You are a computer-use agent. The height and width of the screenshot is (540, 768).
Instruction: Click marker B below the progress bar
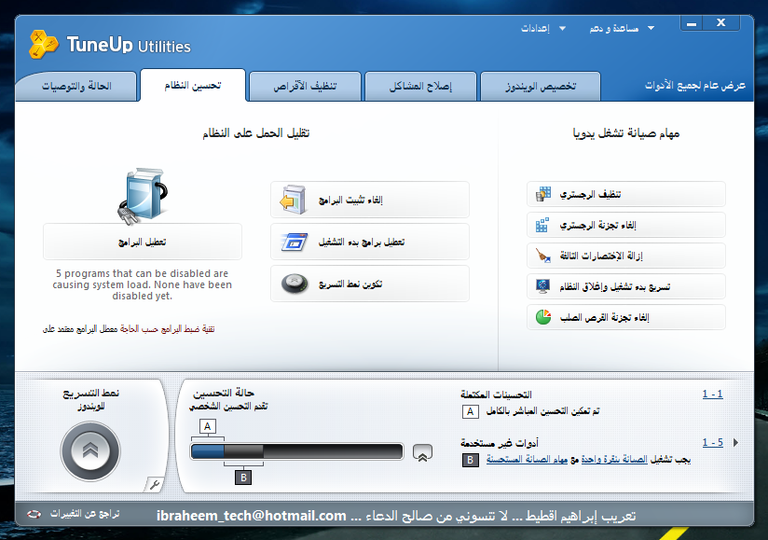[243, 478]
